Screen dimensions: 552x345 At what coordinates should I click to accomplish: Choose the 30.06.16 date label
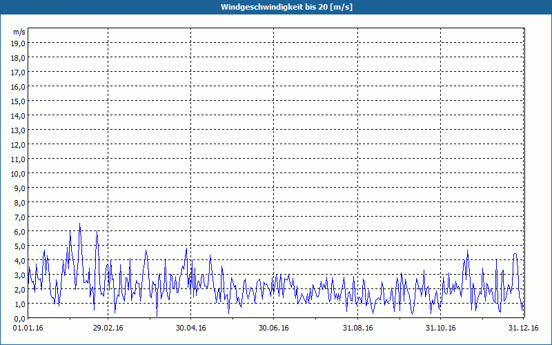coord(274,328)
